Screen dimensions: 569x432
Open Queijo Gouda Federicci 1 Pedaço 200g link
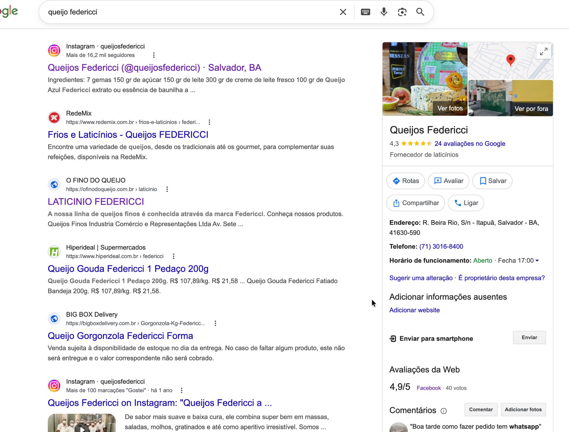pyautogui.click(x=128, y=269)
